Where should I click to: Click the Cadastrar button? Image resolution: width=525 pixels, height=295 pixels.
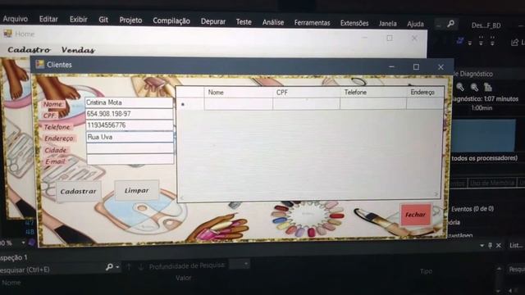tap(79, 191)
